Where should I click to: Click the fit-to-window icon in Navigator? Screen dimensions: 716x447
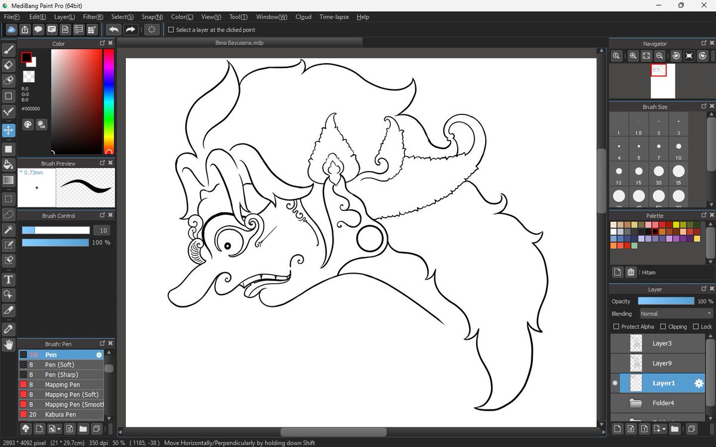(646, 55)
